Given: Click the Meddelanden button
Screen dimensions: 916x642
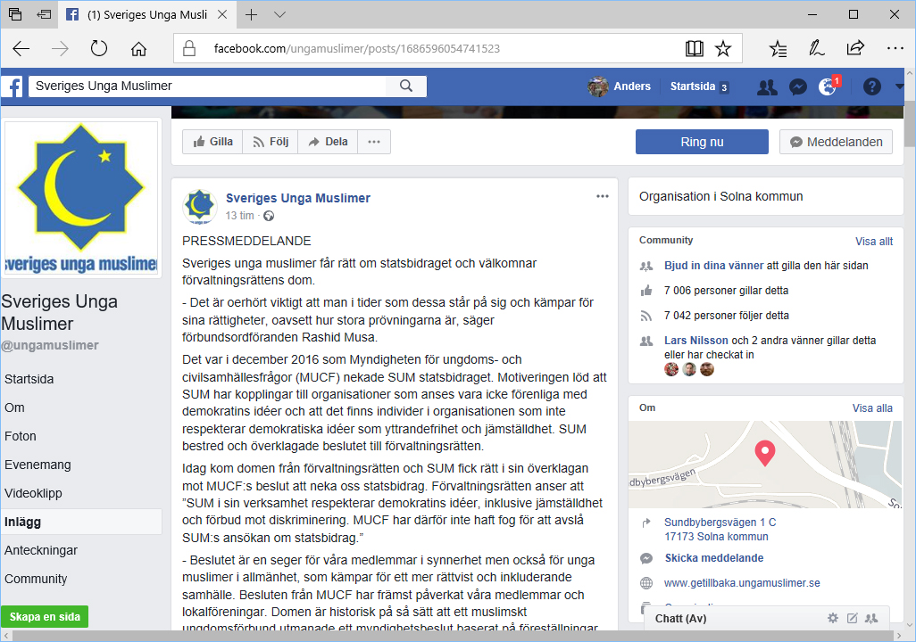Looking at the screenshot, I should [836, 142].
